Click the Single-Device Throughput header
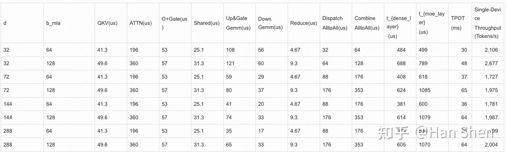Screen dimensions: 507x153 [x=488, y=23]
